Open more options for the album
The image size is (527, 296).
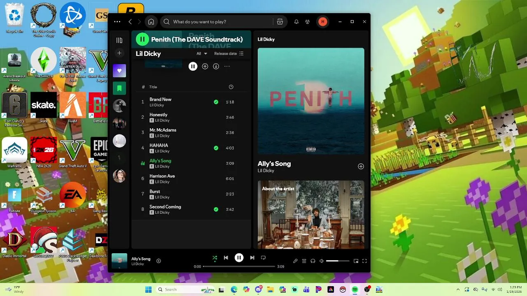click(227, 66)
